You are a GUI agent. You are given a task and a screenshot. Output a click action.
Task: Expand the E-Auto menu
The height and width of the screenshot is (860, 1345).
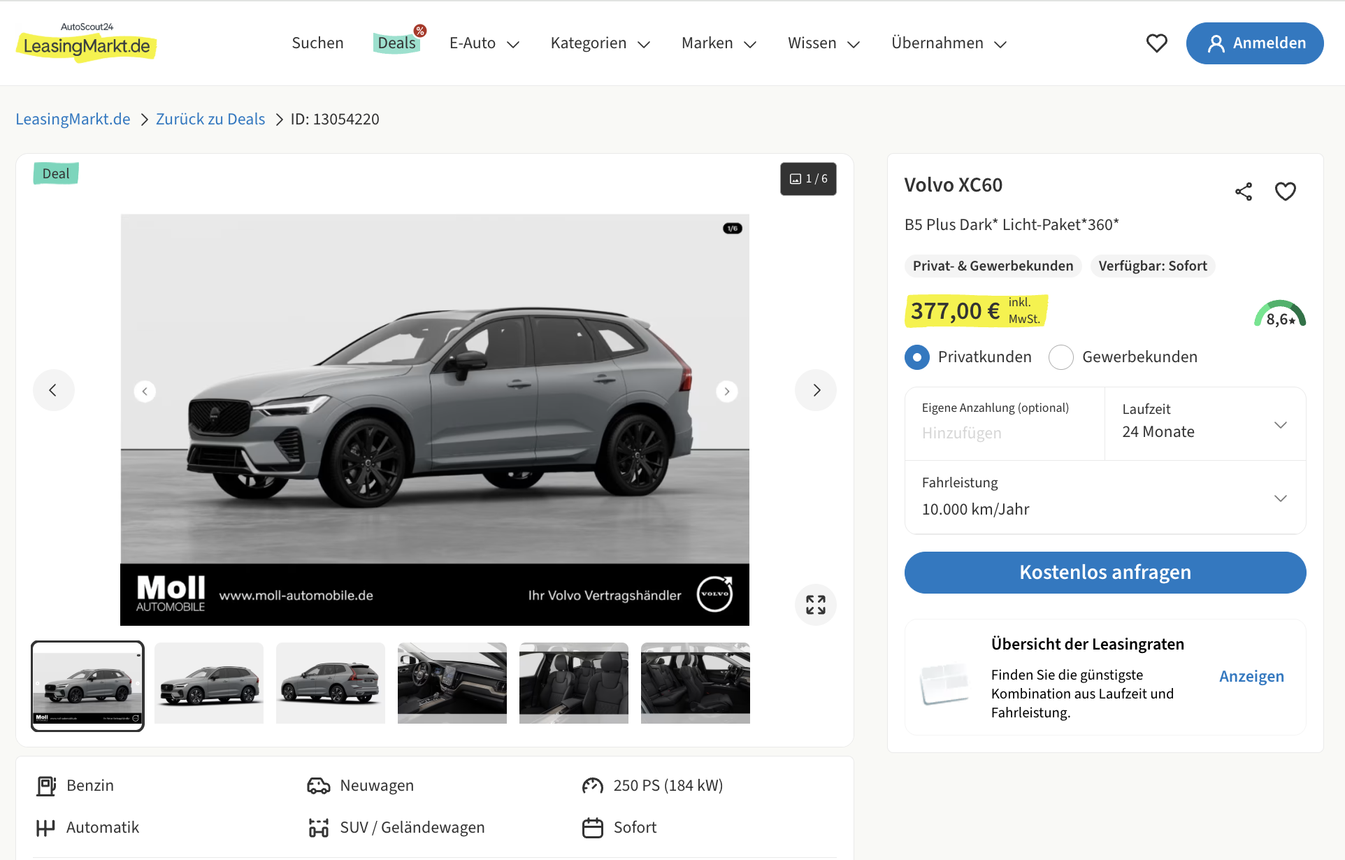(x=484, y=43)
